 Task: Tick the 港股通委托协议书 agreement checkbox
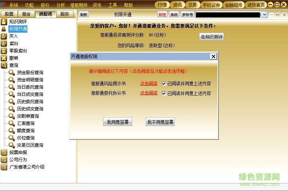pos(164,93)
